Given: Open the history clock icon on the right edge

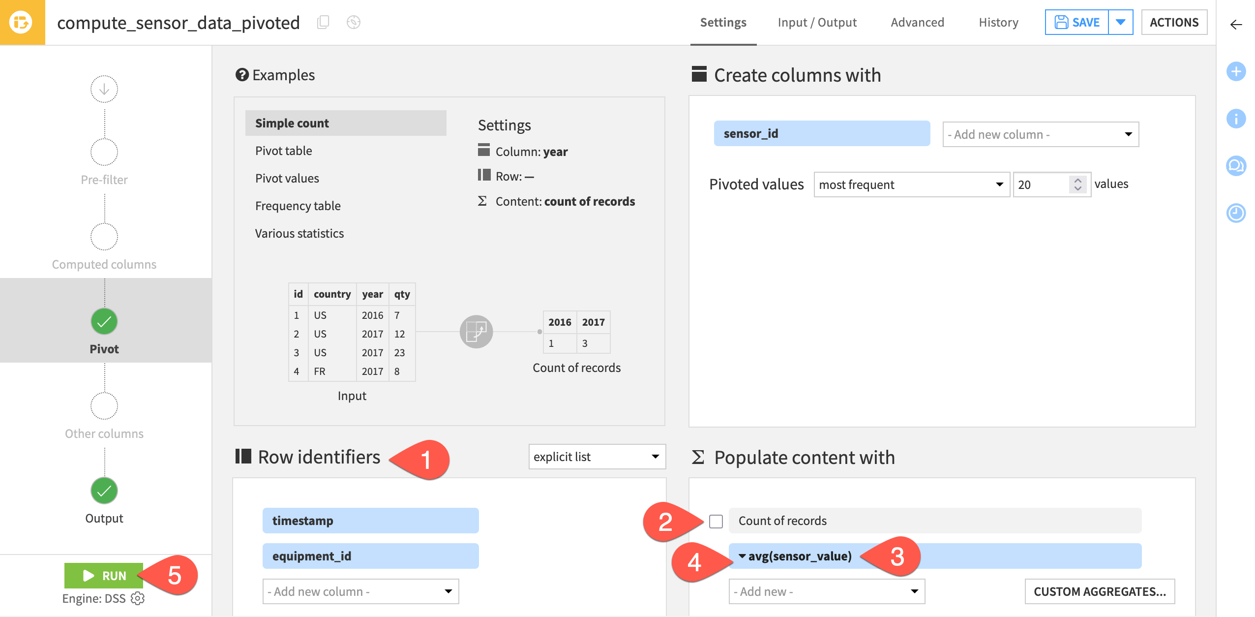Looking at the screenshot, I should 1237,214.
